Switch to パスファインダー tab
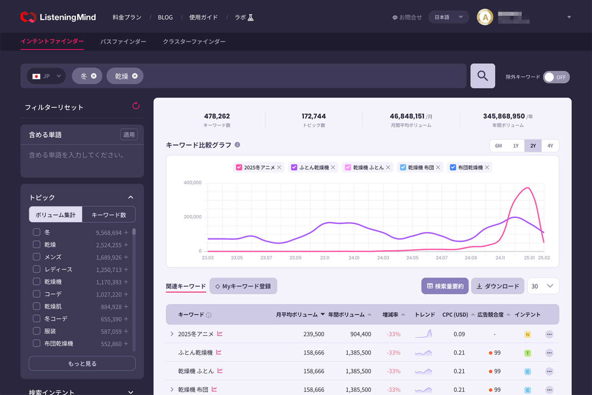592x395 pixels. tap(123, 41)
